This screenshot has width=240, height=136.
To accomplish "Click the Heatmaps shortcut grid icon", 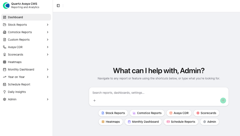I will [x=103, y=122].
